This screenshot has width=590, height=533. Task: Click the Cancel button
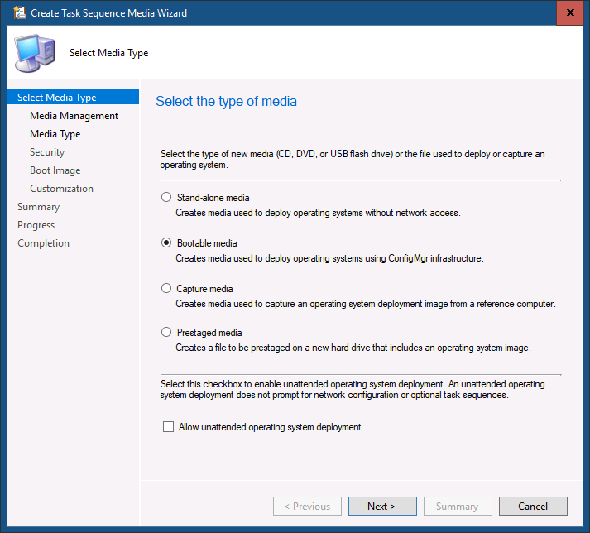coord(533,506)
